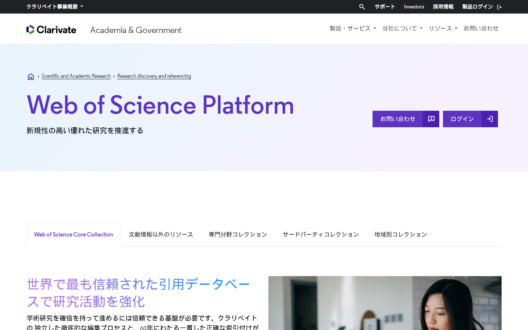Screen dimensions: 528x330
Task: Click the woman photo thumbnail
Action: 385,303
